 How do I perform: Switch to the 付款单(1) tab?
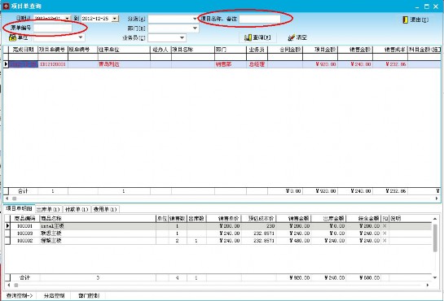(77, 209)
